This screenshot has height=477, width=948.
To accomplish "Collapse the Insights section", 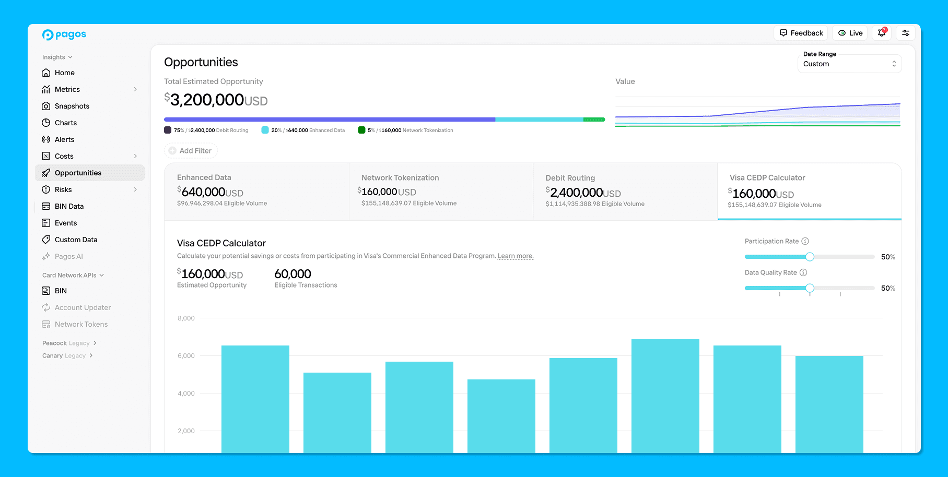I will [x=57, y=57].
